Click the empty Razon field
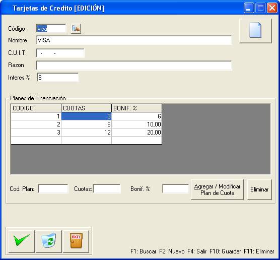The width and height of the screenshot is (280, 260). [134, 66]
